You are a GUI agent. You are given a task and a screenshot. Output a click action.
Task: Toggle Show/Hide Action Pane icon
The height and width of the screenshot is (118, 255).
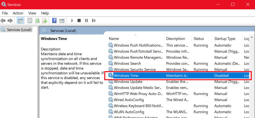[x=62, y=21]
